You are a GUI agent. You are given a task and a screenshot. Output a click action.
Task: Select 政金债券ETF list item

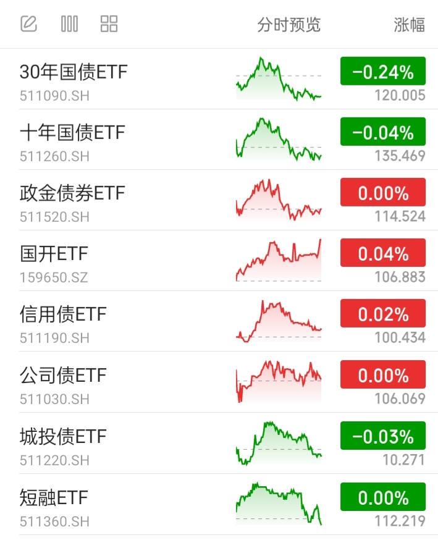219,200
